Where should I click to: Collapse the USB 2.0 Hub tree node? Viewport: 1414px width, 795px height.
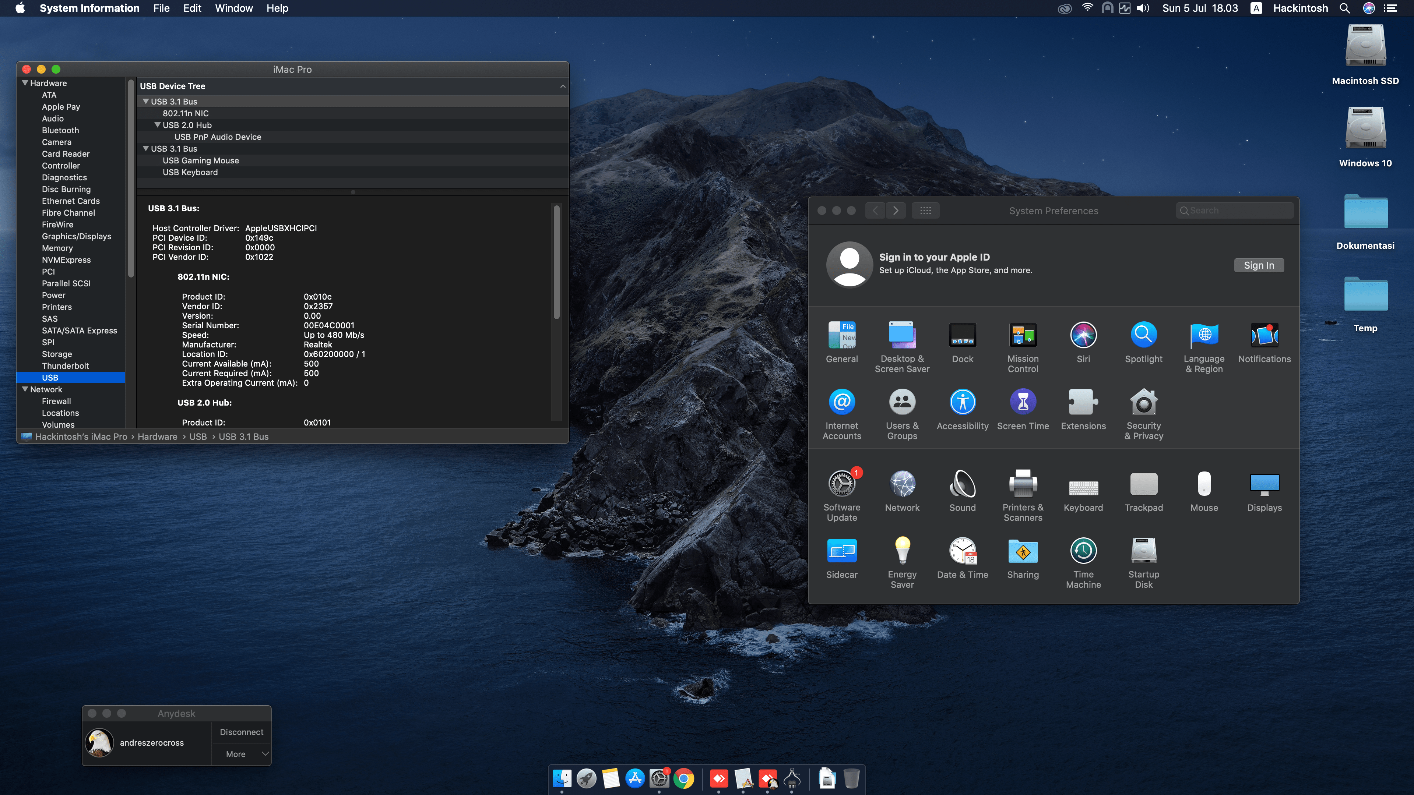tap(158, 125)
